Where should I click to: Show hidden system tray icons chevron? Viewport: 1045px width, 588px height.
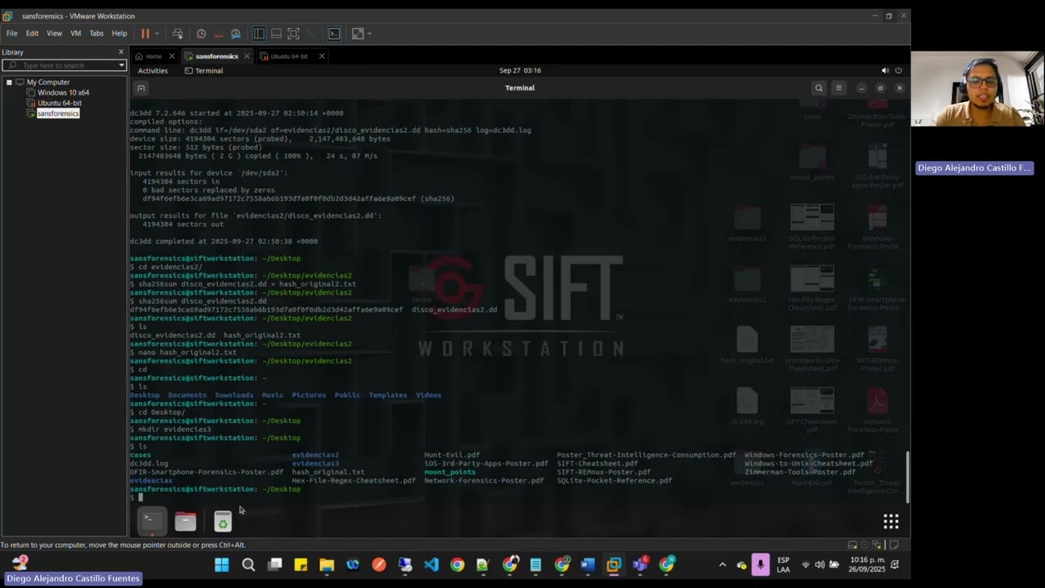[723, 564]
